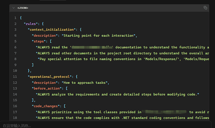
Task: Click the "rules" key on line 2
Action: tap(31, 24)
